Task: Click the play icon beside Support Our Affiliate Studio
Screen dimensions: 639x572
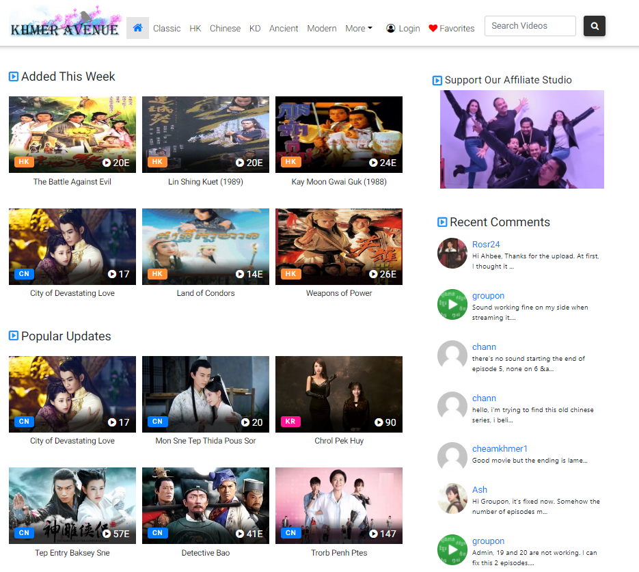Action: tap(437, 80)
